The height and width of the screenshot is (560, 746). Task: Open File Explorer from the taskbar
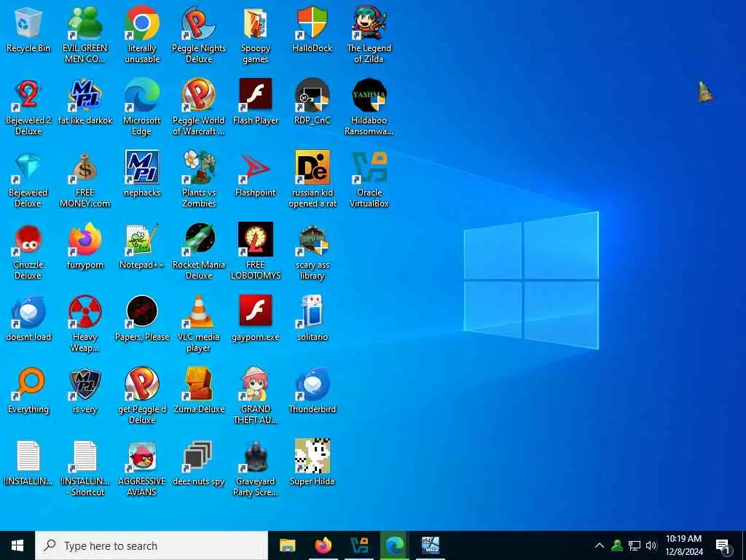287,545
